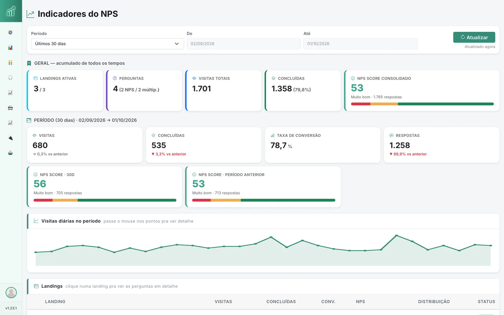The image size is (504, 315).
Task: Click the line chart icon beside Visitas diárias
Action: tap(36, 221)
